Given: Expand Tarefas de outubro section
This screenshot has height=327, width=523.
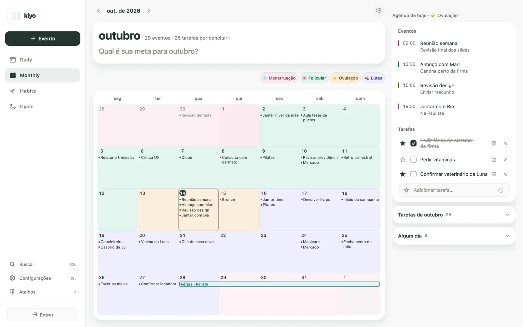Looking at the screenshot, I should pos(454,215).
